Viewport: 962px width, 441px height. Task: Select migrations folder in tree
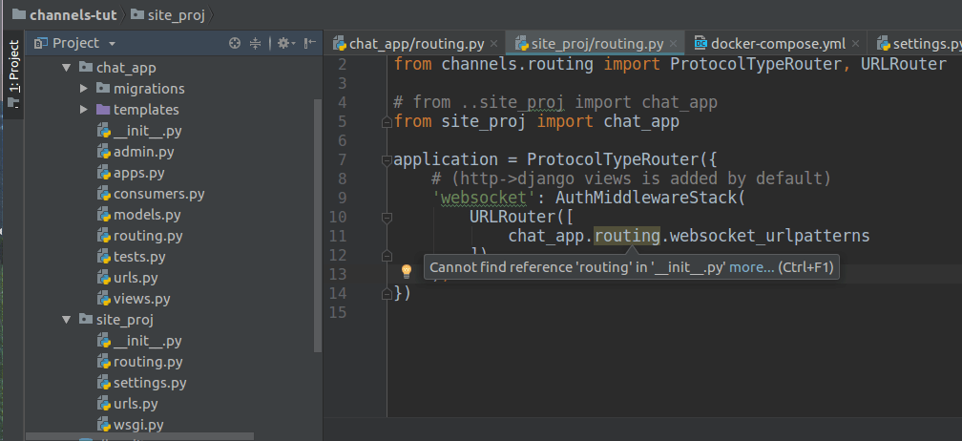tap(149, 89)
